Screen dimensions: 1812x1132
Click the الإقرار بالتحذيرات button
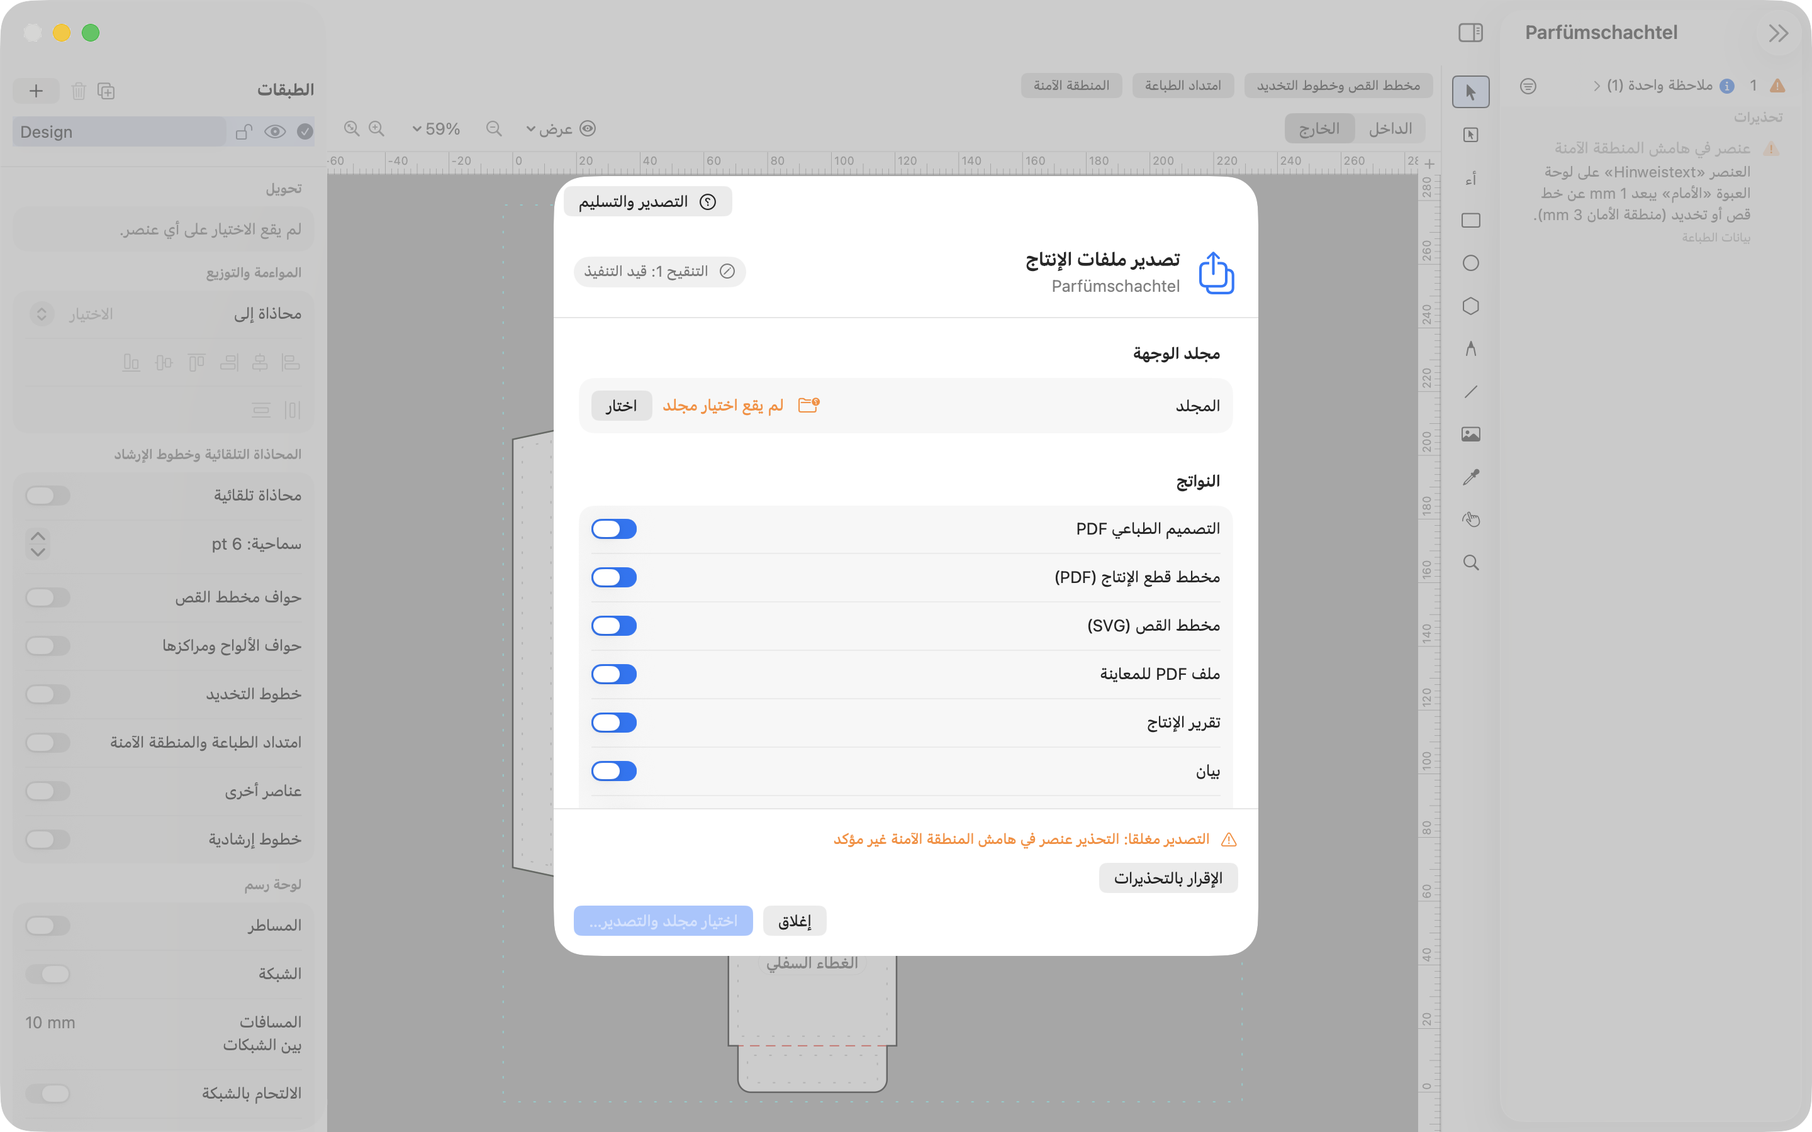click(x=1168, y=878)
